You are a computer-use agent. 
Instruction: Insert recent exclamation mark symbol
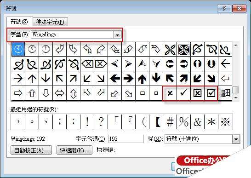point(87,122)
